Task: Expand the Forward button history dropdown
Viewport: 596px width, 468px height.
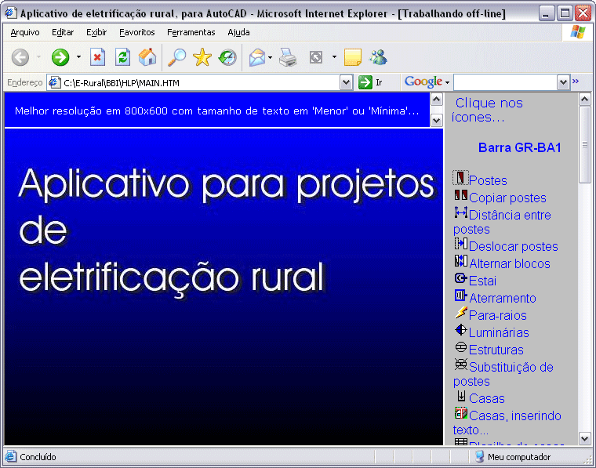Action: point(78,57)
